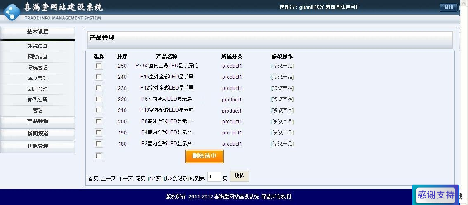The height and width of the screenshot is (205, 468).
Task: Click the product name P10室外全彩LED显示屏
Action: [167, 110]
